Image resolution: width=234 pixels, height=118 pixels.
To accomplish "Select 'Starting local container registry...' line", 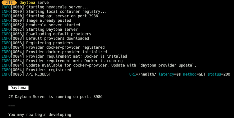I will pos(54,11).
